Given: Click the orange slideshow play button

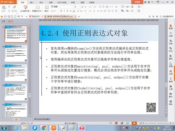Looking at the screenshot, I should click(134, 123).
